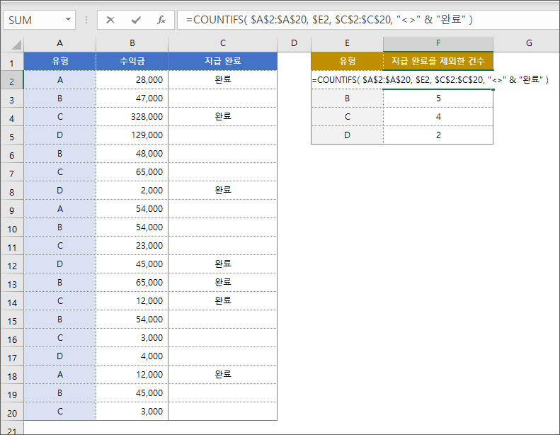
Task: Click the 유형 header cell in column E
Action: pyautogui.click(x=347, y=61)
